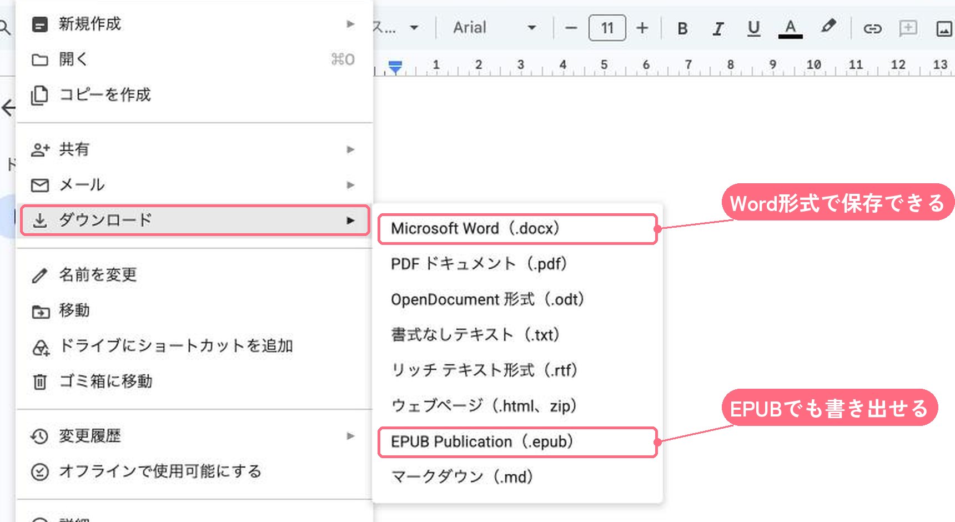Download as PDF ドキュメント (.pdf)
Viewport: 955px width, 522px height.
(x=517, y=264)
